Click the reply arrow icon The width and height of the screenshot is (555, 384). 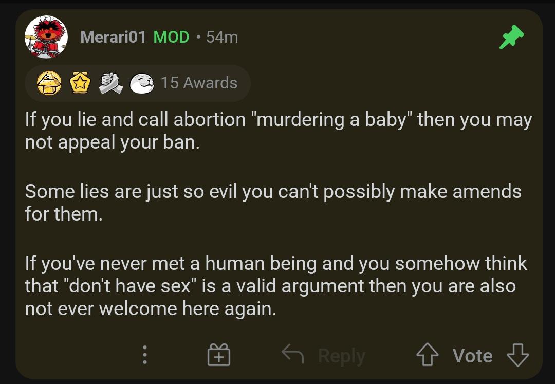click(293, 354)
